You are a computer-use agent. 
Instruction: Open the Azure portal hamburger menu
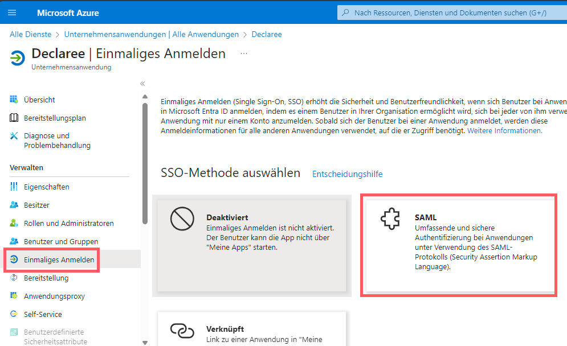[x=12, y=12]
